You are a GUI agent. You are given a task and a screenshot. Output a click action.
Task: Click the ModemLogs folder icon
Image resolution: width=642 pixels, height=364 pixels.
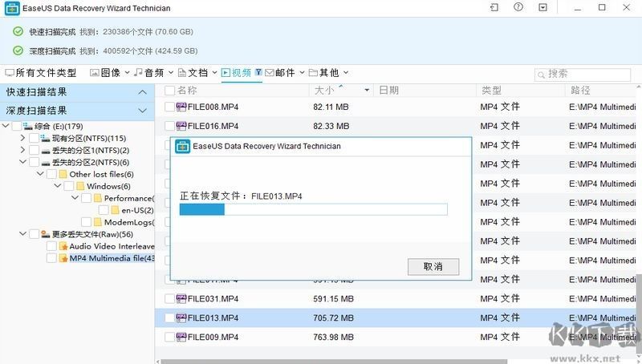pyautogui.click(x=97, y=222)
